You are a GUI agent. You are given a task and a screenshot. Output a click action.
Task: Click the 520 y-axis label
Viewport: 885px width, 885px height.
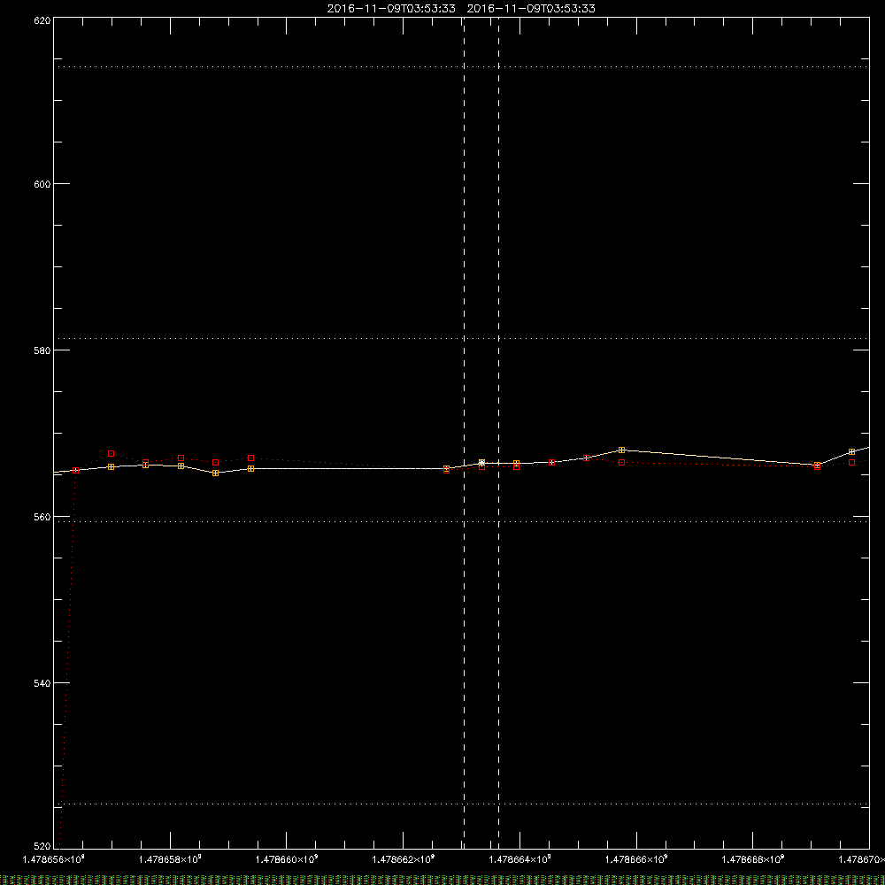[x=42, y=847]
